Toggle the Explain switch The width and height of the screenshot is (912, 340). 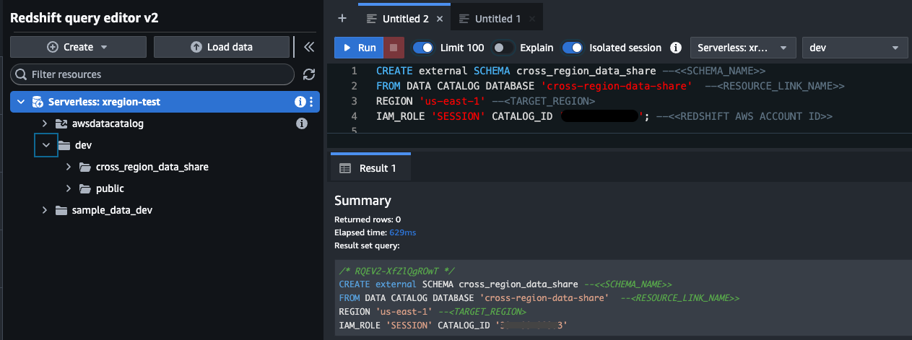point(503,48)
